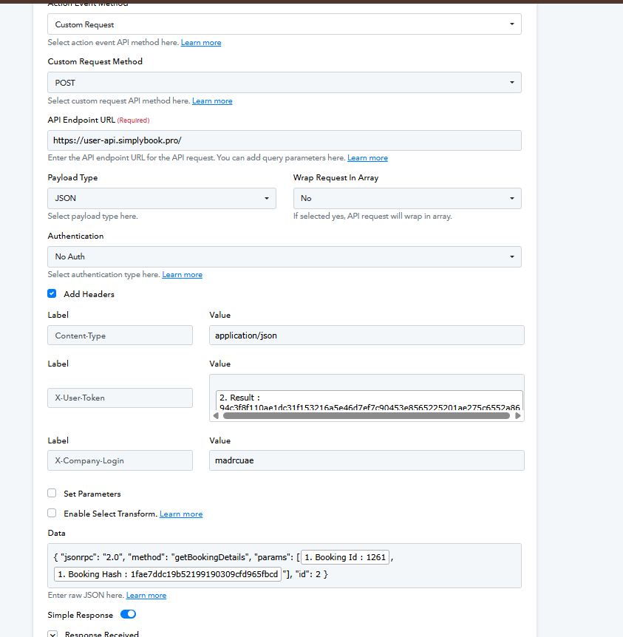Click the right scroll arrow in token value box
The image size is (623, 637).
coord(519,416)
